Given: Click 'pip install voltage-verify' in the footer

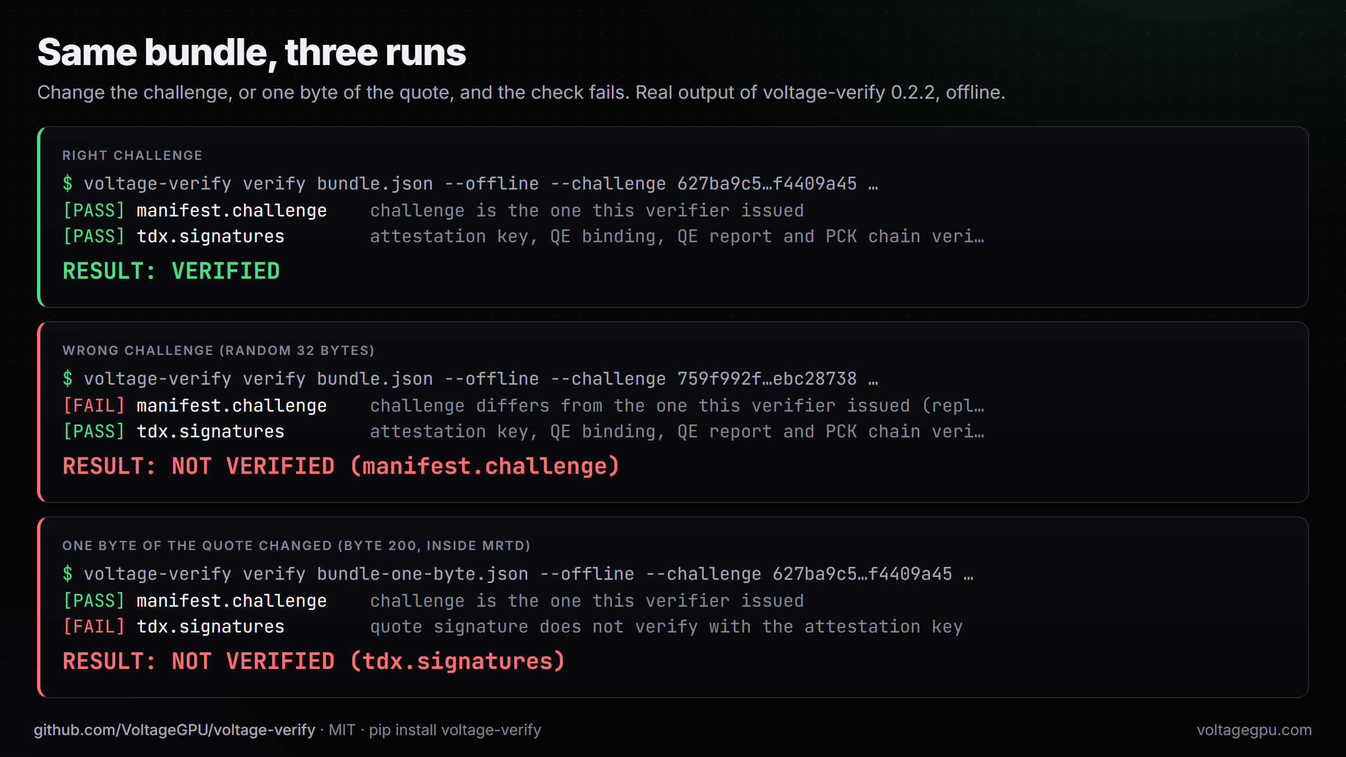Looking at the screenshot, I should tap(455, 730).
